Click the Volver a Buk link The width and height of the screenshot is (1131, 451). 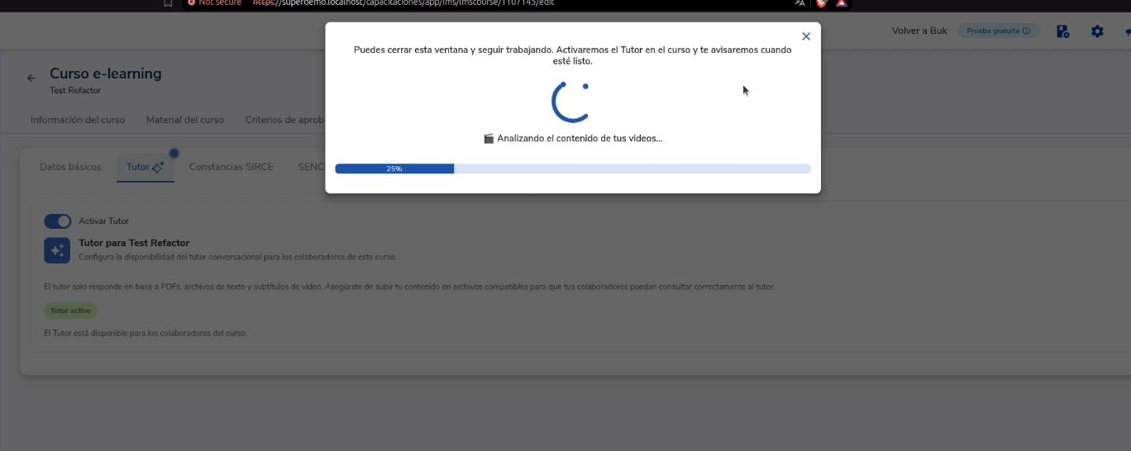point(919,31)
